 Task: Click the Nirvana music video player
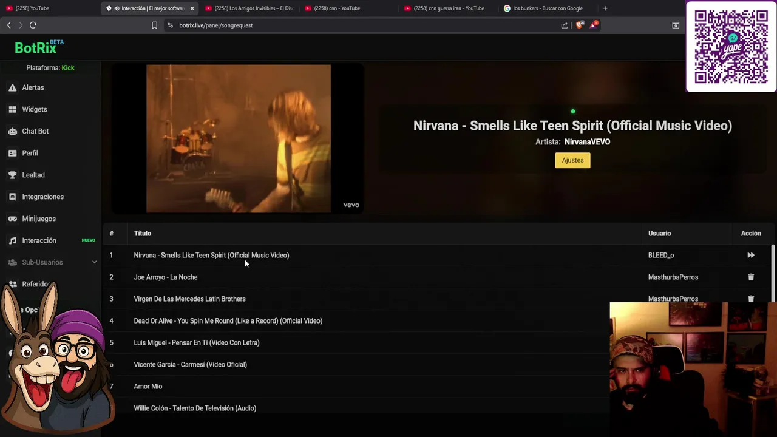(x=239, y=139)
